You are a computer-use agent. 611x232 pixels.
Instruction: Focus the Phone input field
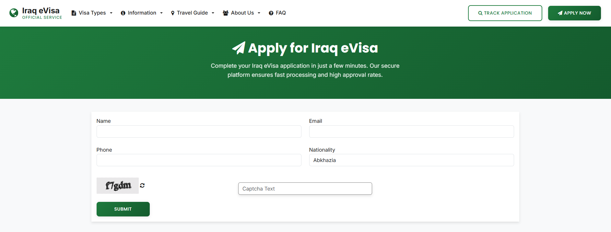pyautogui.click(x=199, y=160)
